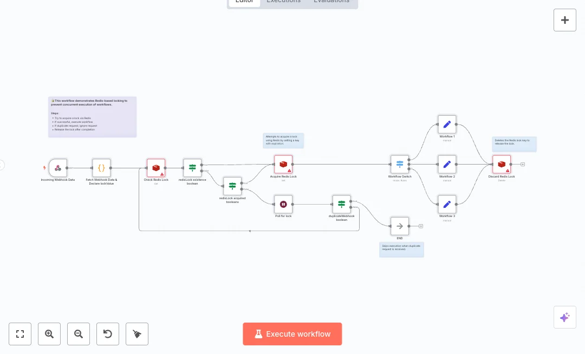Image resolution: width=585 pixels, height=354 pixels.
Task: Select the Workflow Switch node
Action: (400, 164)
